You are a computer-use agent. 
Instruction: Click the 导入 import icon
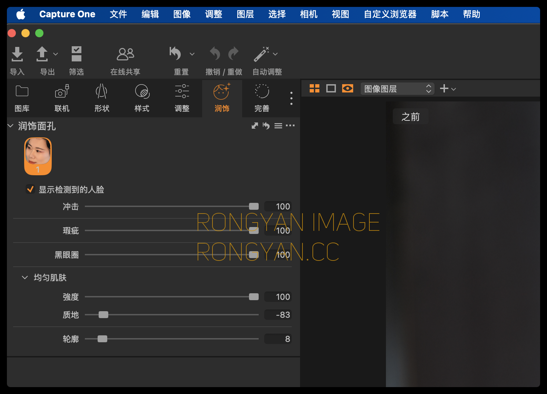(x=17, y=54)
